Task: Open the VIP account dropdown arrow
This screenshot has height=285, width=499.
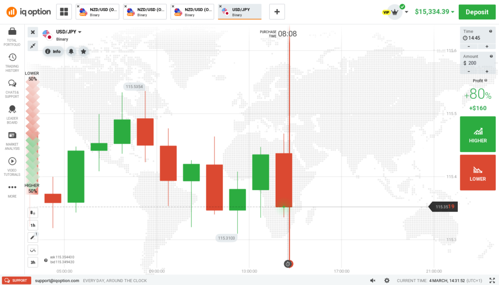Action: coord(406,12)
